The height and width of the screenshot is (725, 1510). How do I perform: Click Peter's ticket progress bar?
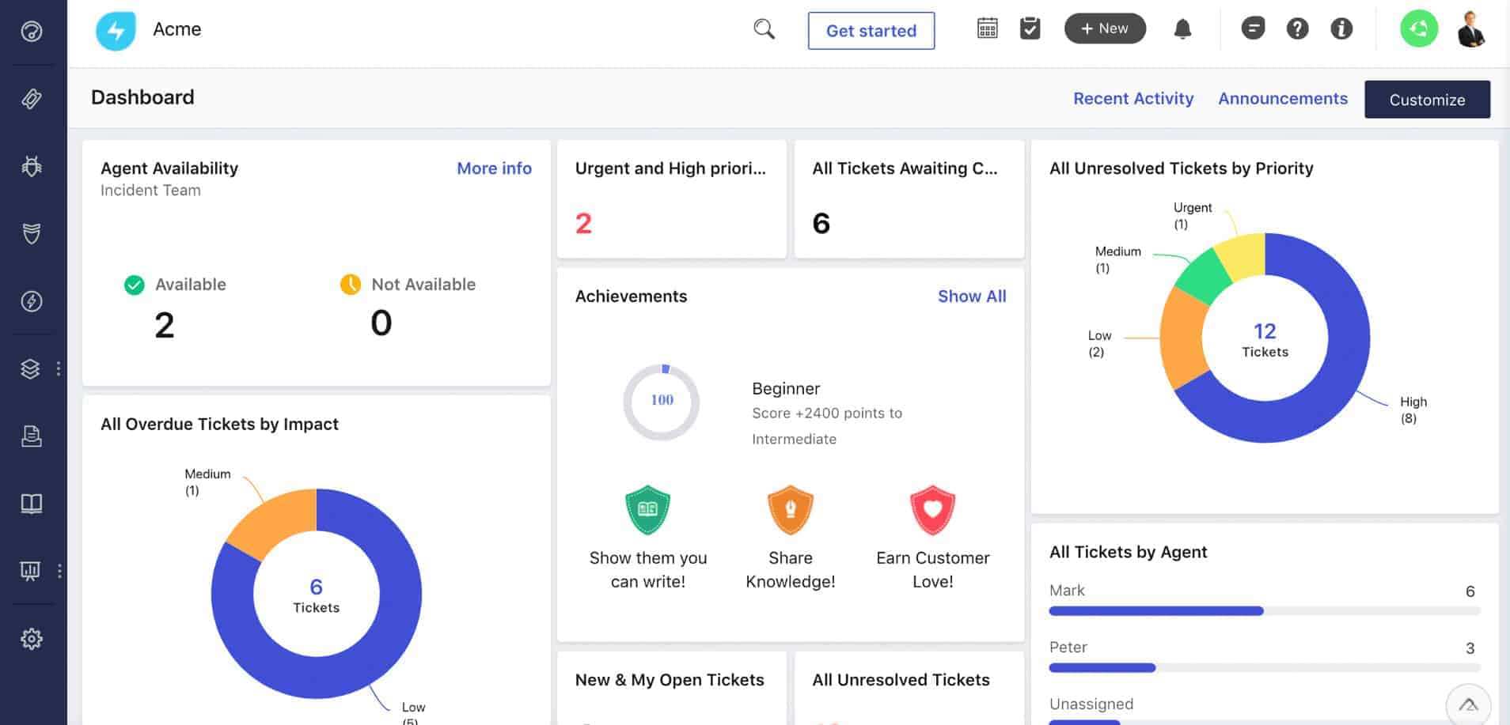click(1264, 667)
